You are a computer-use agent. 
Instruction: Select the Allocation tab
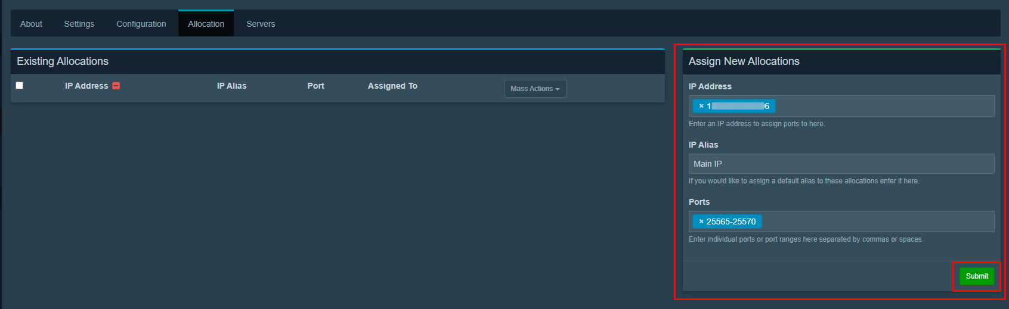pos(206,24)
